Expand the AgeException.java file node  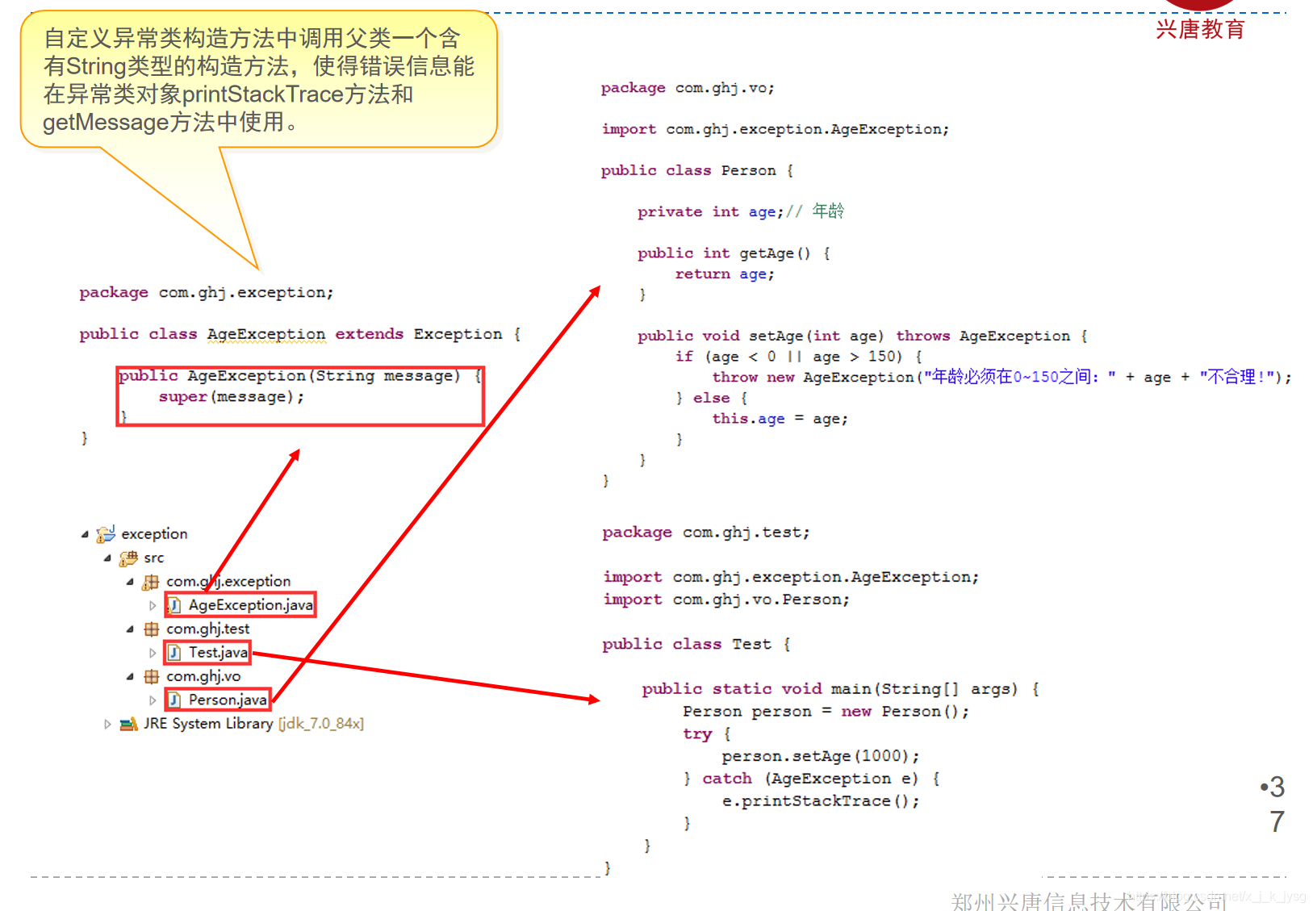pos(153,605)
